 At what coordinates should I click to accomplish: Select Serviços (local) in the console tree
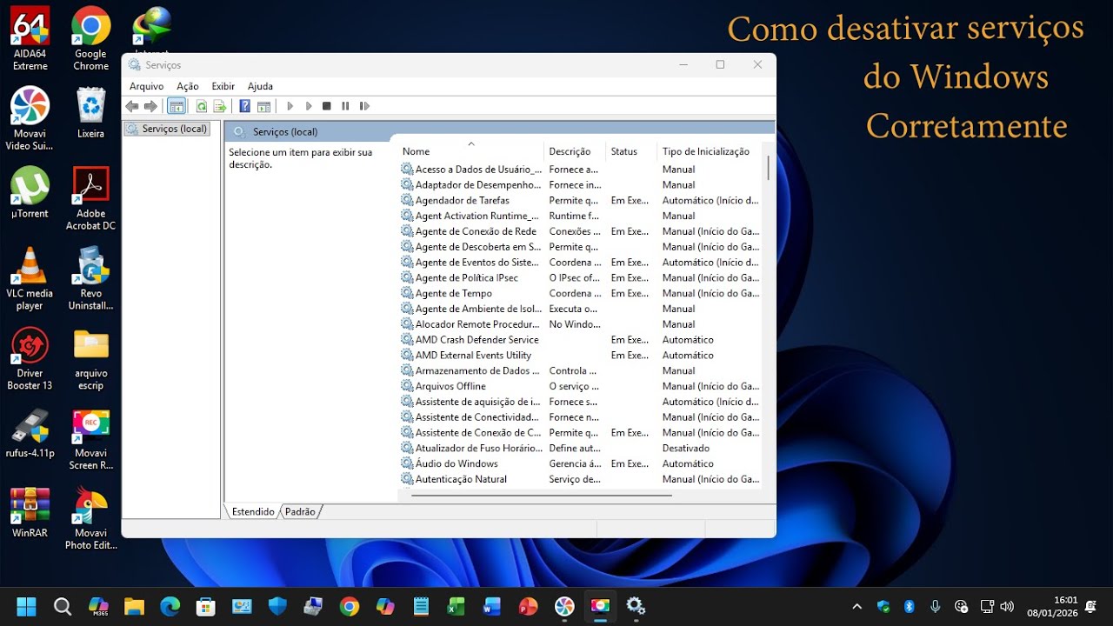point(167,129)
